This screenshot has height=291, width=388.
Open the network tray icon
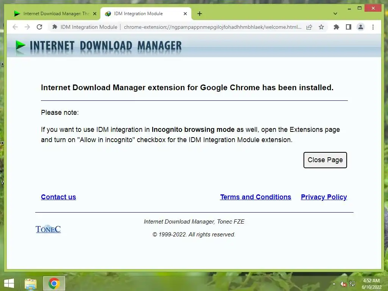click(x=352, y=283)
